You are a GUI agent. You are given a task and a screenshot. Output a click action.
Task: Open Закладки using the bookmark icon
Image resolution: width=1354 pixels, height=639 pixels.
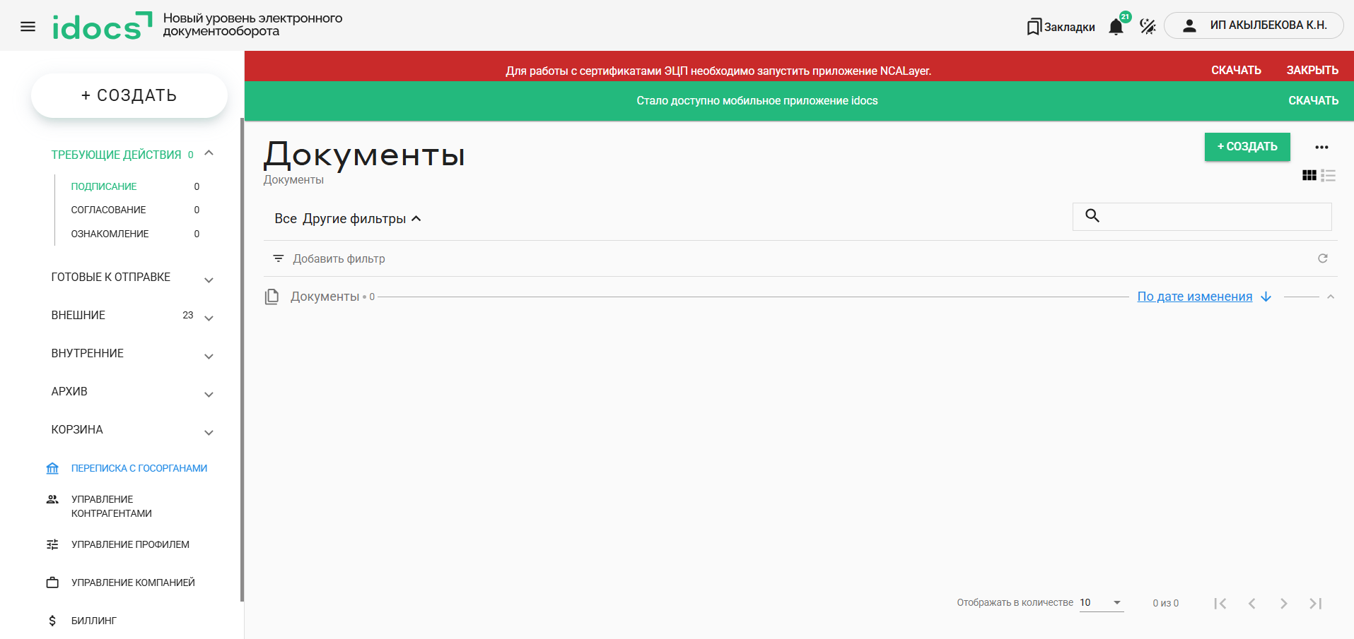(1033, 25)
